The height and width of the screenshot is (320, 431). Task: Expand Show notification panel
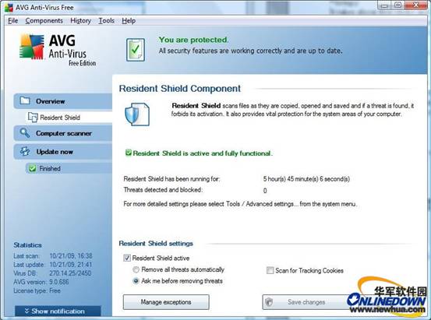tap(58, 311)
